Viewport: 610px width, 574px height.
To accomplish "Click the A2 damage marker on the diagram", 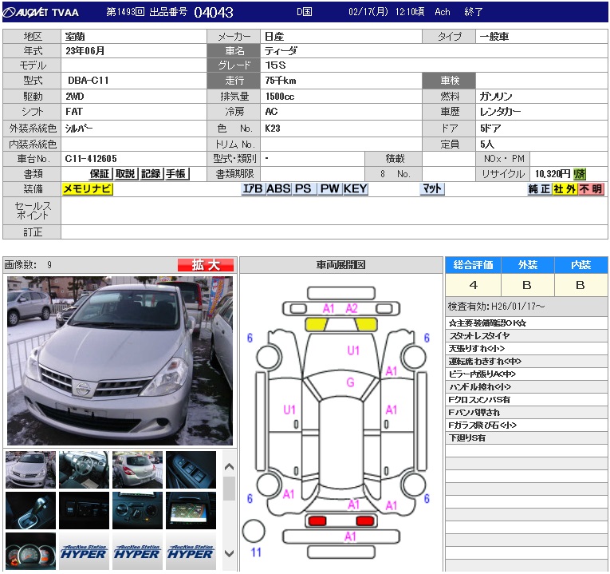I will click(352, 308).
